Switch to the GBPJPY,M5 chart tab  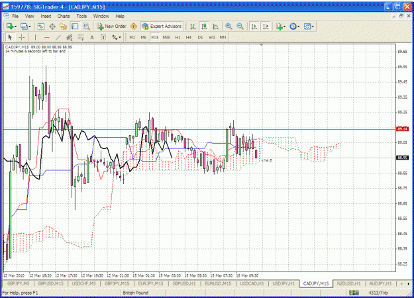click(x=19, y=283)
